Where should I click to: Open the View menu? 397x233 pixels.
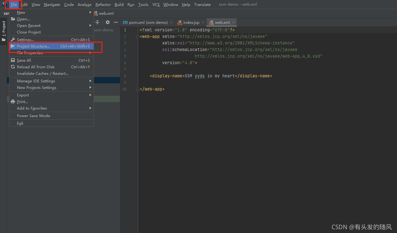tap(36, 5)
